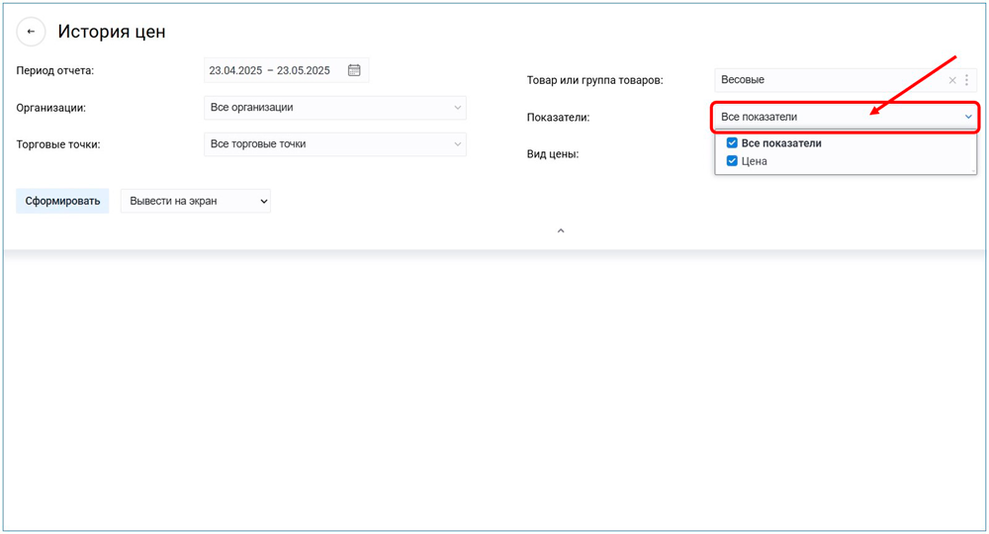Open the three-dot menu in product field

point(967,80)
